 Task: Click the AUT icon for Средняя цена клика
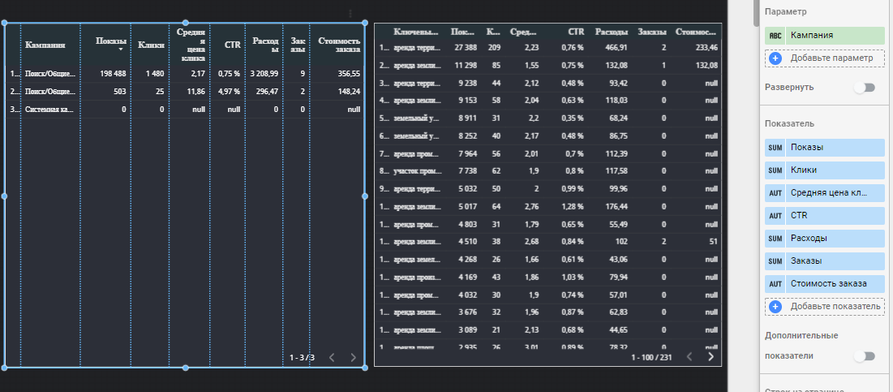[x=775, y=193]
